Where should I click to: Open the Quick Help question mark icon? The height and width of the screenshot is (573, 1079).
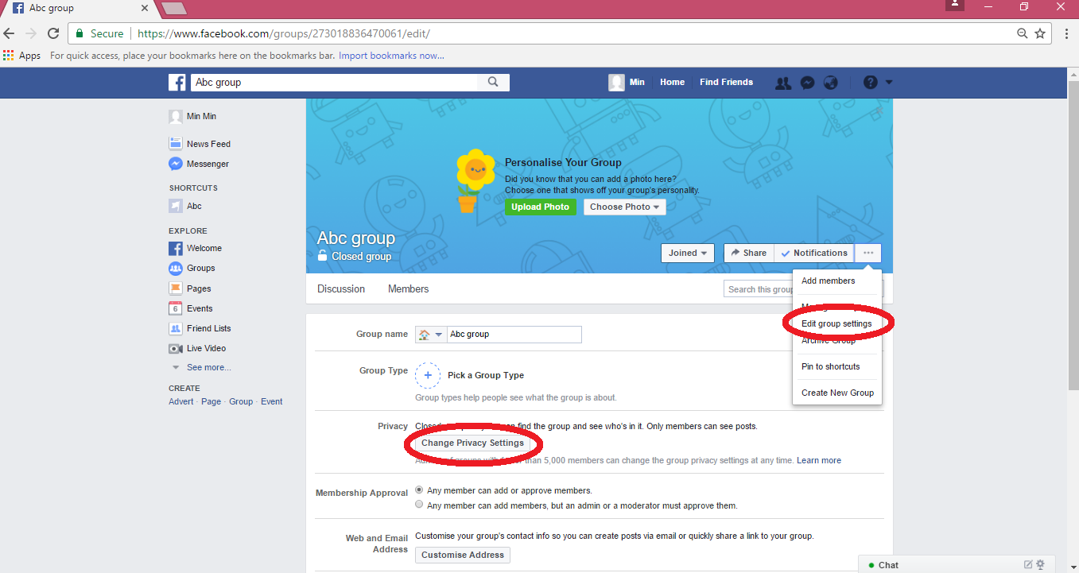[x=871, y=83]
